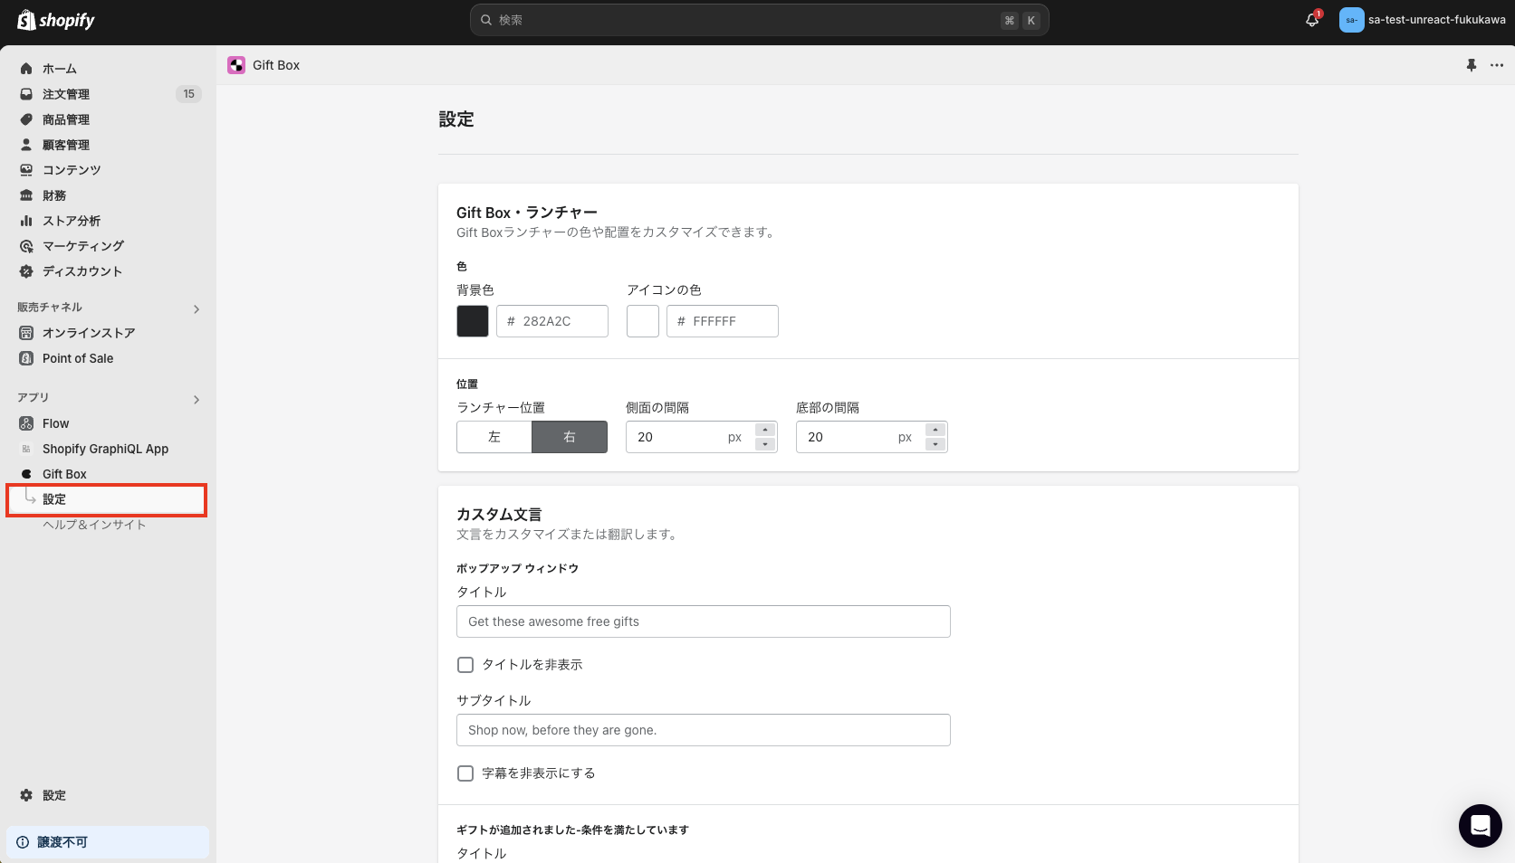Collapse the アプリ section chevron
The height and width of the screenshot is (863, 1515).
[196, 399]
